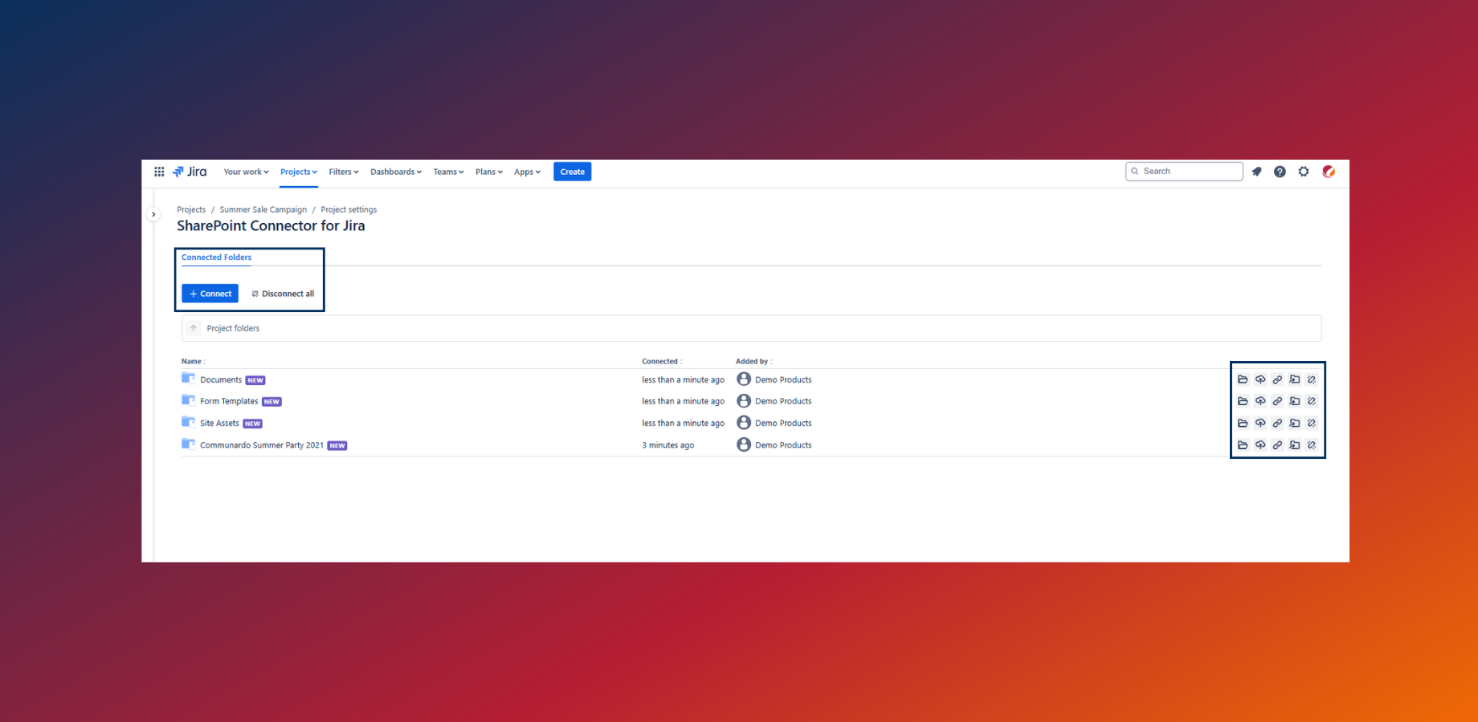
Task: Open the app switcher grid icon
Action: 159,172
